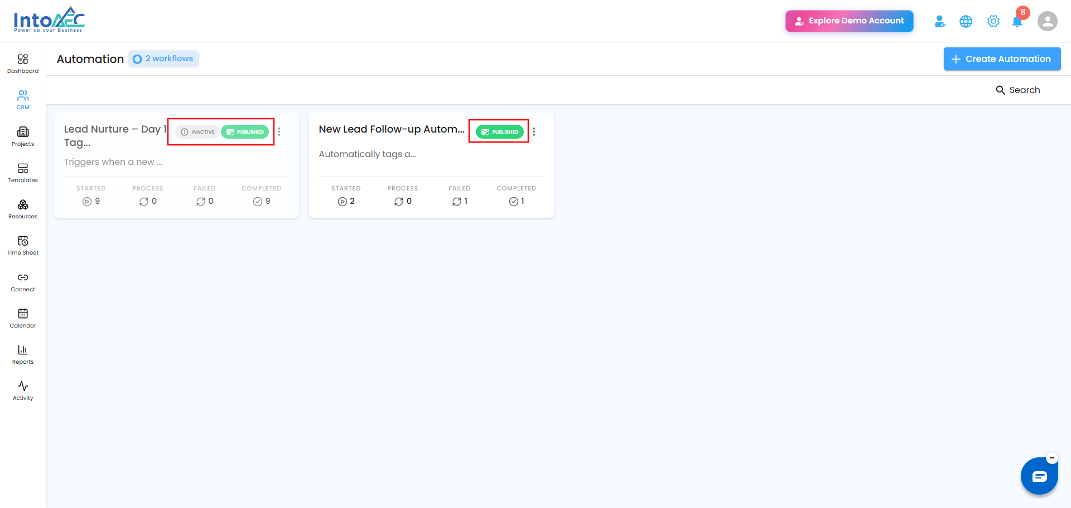Open Calendar in the sidebar
Viewport: 1071px width, 508px height.
point(23,318)
